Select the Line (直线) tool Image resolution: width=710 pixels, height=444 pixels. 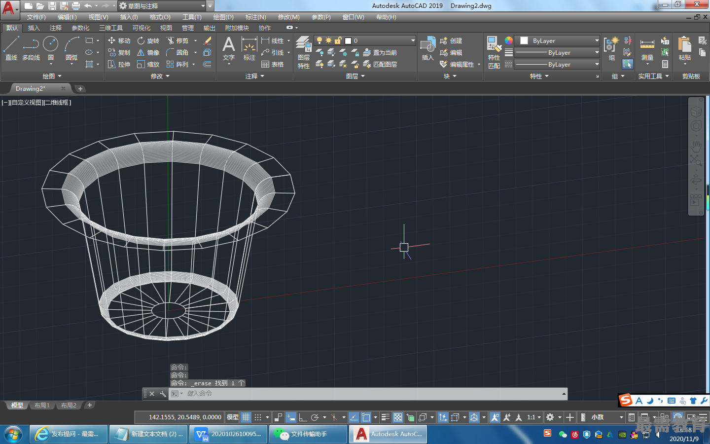click(x=11, y=48)
